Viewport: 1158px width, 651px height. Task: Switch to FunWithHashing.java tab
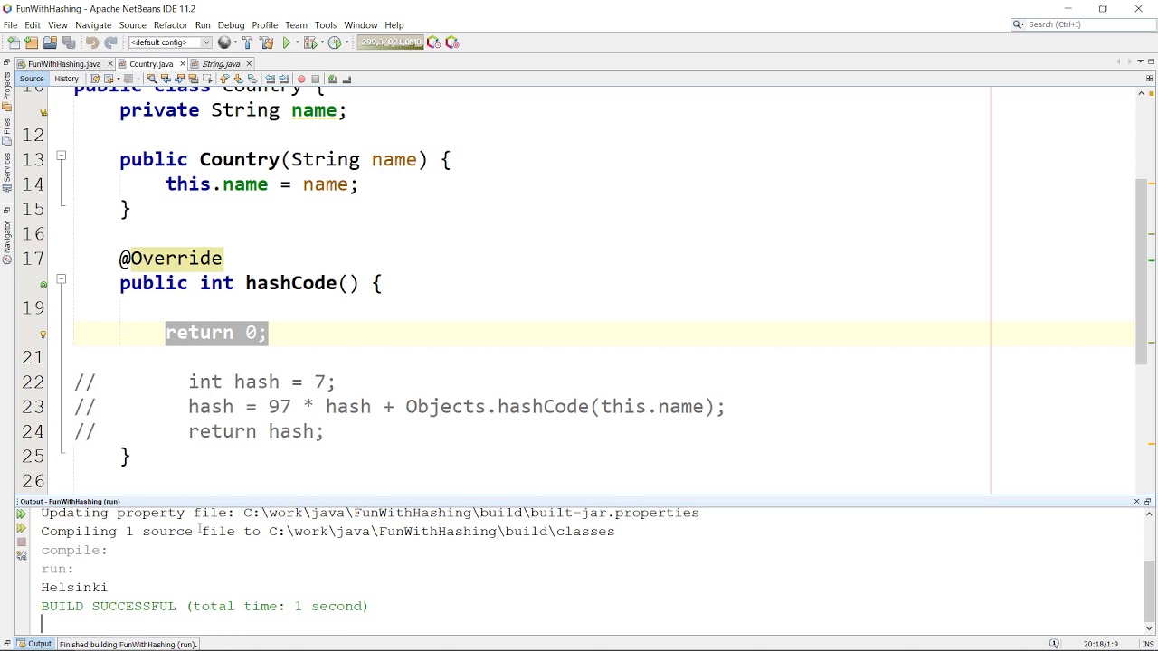click(63, 64)
